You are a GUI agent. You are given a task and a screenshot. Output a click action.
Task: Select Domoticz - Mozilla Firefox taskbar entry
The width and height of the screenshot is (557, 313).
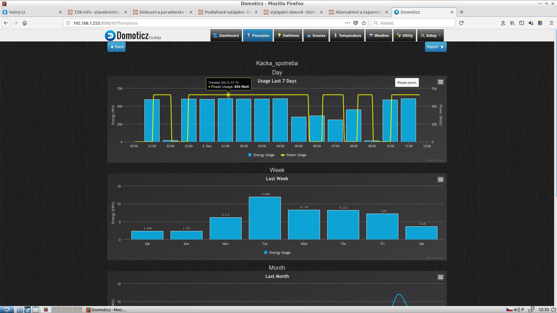pyautogui.click(x=106, y=310)
